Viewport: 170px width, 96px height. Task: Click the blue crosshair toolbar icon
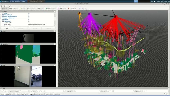pos(80,9)
